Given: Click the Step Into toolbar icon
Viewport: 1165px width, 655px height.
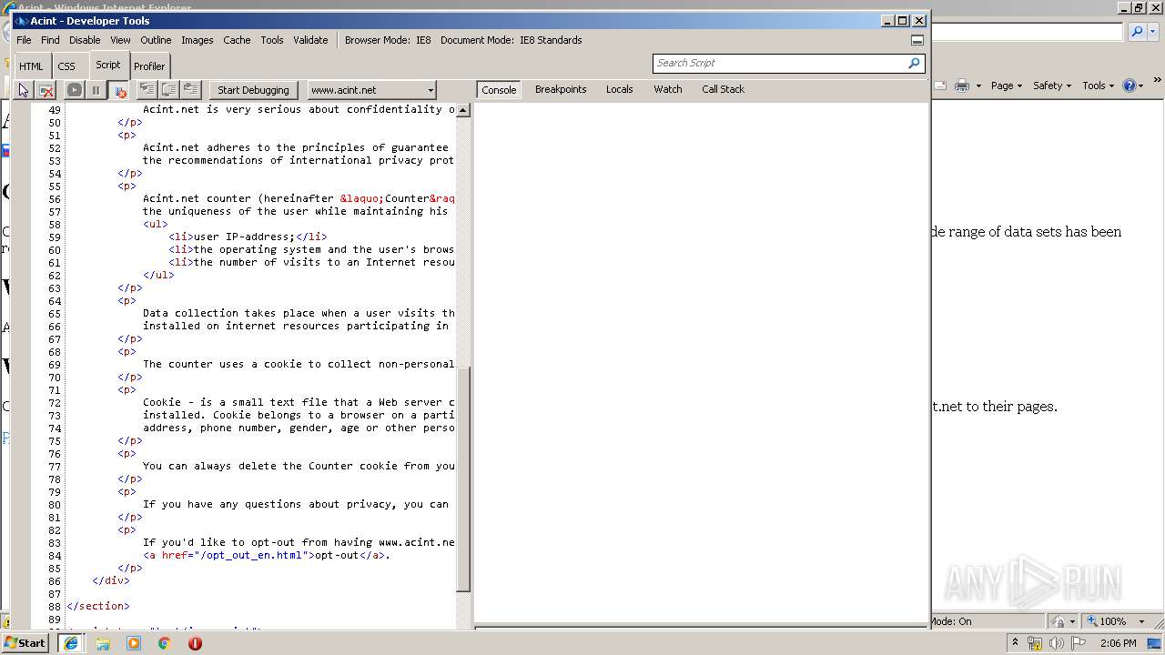Looking at the screenshot, I should [x=147, y=89].
